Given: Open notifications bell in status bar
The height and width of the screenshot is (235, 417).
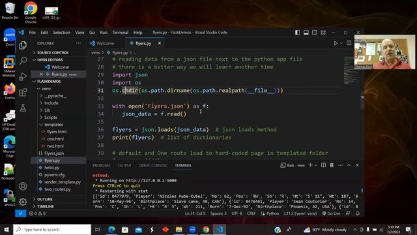Looking at the screenshot, I should point(358,213).
